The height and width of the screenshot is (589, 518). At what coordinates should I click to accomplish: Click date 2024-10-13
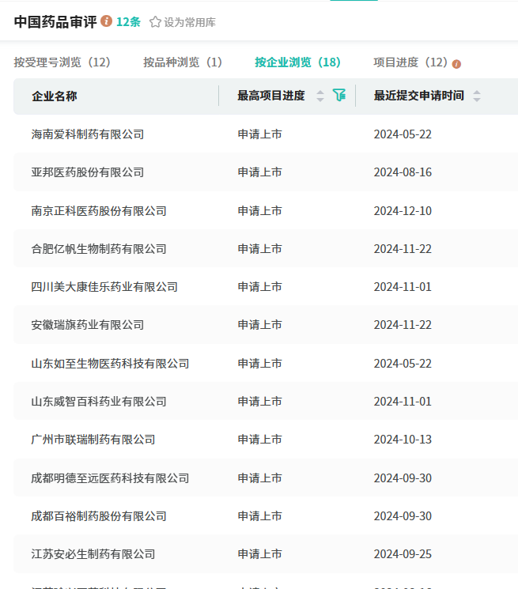pyautogui.click(x=403, y=440)
